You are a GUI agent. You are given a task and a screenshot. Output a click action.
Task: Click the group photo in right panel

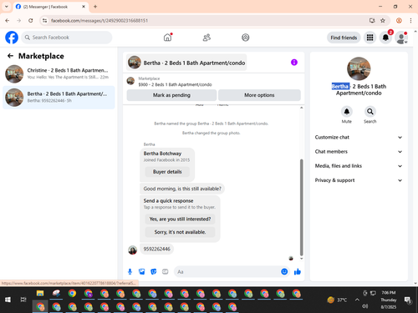359,68
